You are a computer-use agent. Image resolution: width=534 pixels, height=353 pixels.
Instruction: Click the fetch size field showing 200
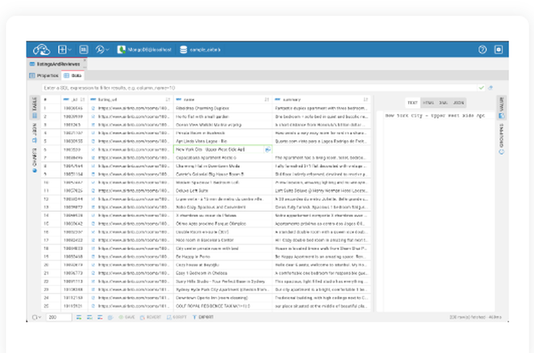[x=59, y=317]
